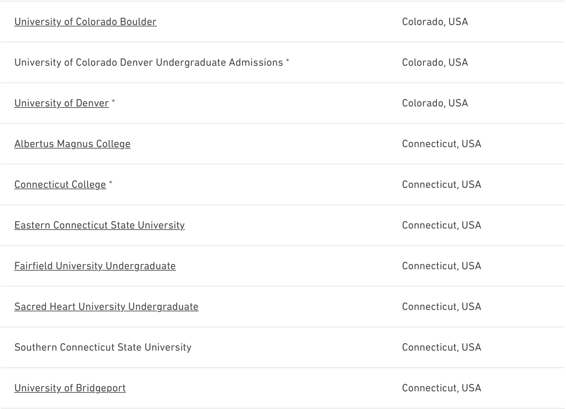Image resolution: width=566 pixels, height=409 pixels.
Task: Click University of Colorado Denver Undergraduate Admissions text
Action: pyautogui.click(x=148, y=62)
